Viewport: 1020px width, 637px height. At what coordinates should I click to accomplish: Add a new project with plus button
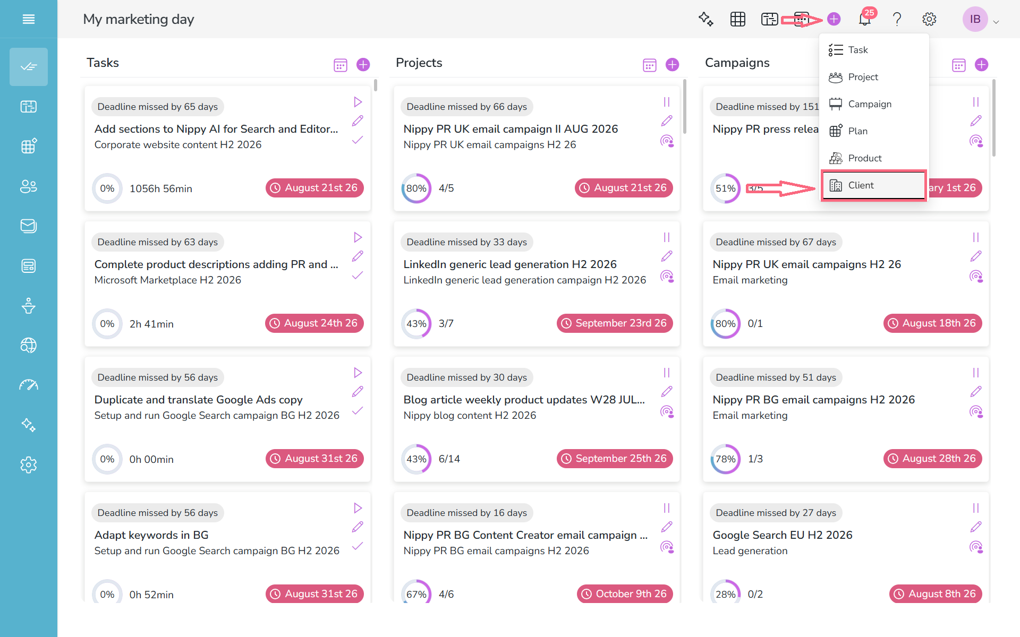672,65
